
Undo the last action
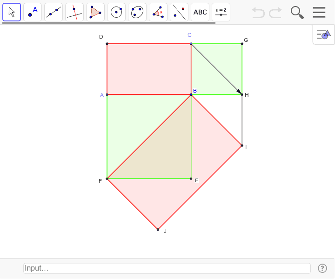click(258, 13)
